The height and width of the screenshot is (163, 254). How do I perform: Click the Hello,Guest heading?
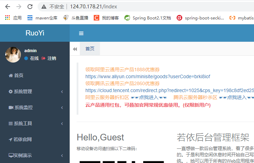100,138
